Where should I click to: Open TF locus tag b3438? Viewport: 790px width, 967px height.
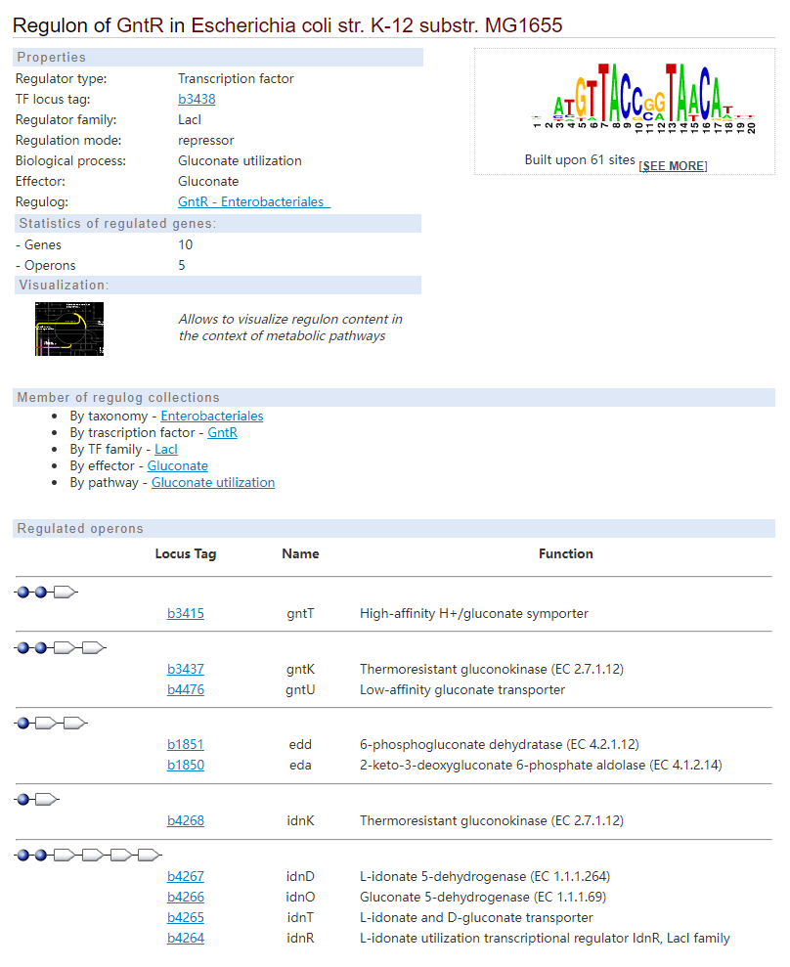pos(197,99)
